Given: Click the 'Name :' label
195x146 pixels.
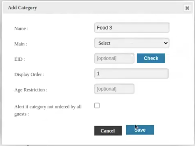Looking at the screenshot, I should [21, 28].
